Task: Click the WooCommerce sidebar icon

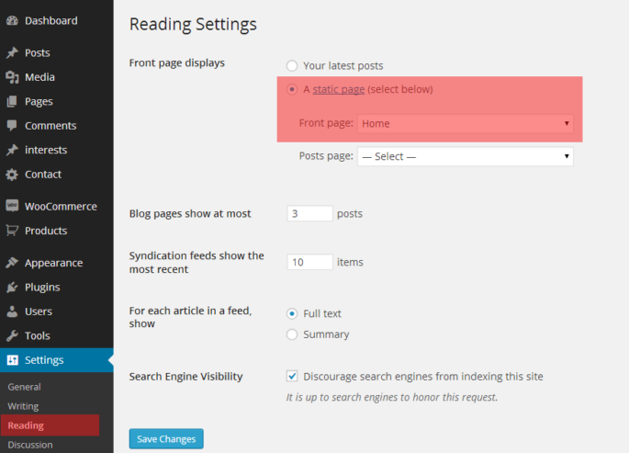Action: coord(12,207)
